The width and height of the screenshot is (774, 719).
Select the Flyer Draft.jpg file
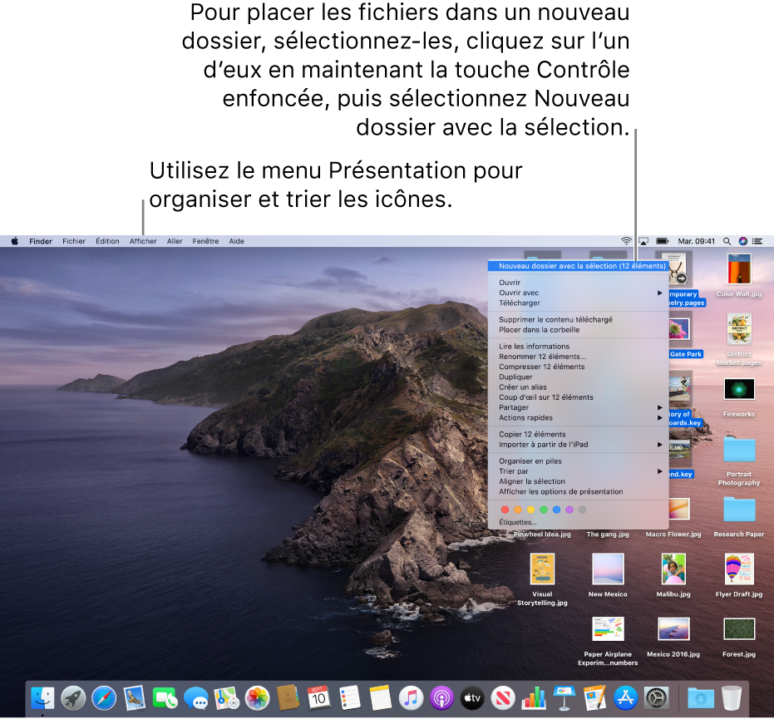coord(739,575)
